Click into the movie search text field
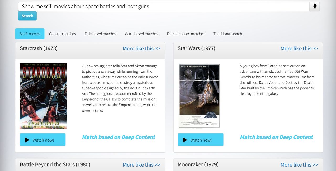 [x=163, y=7]
